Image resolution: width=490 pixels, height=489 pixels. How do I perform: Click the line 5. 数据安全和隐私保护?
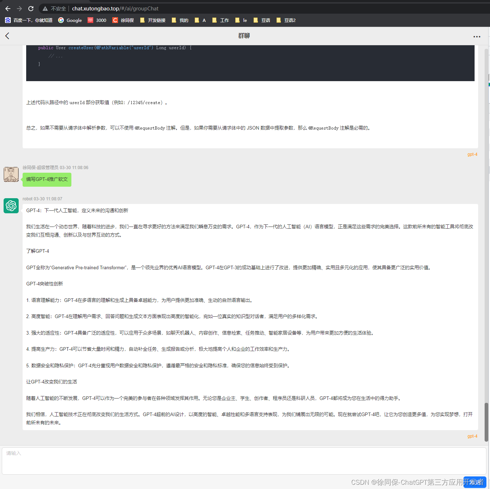tap(159, 365)
